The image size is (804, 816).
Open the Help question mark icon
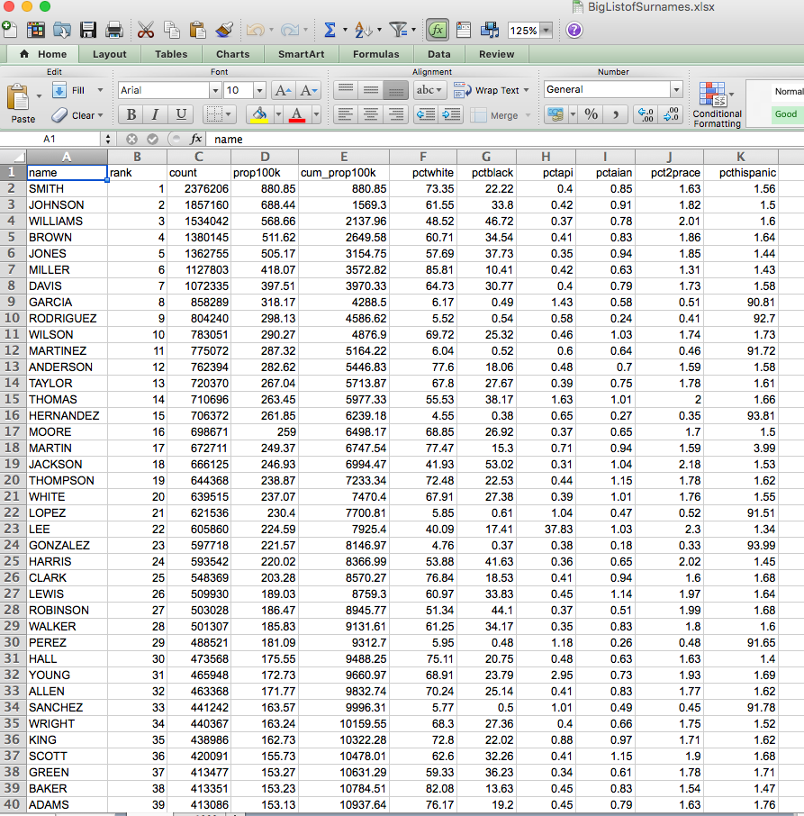[574, 31]
